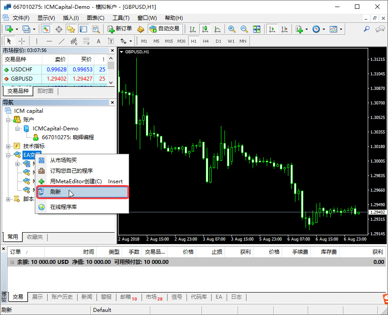388x315 pixels.
Task: Select the crosshair cursor tool
Action: tap(22, 41)
